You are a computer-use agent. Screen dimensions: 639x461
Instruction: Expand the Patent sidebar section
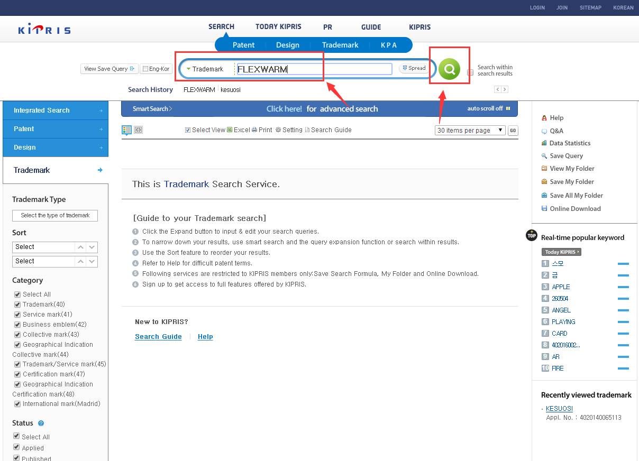click(56, 129)
